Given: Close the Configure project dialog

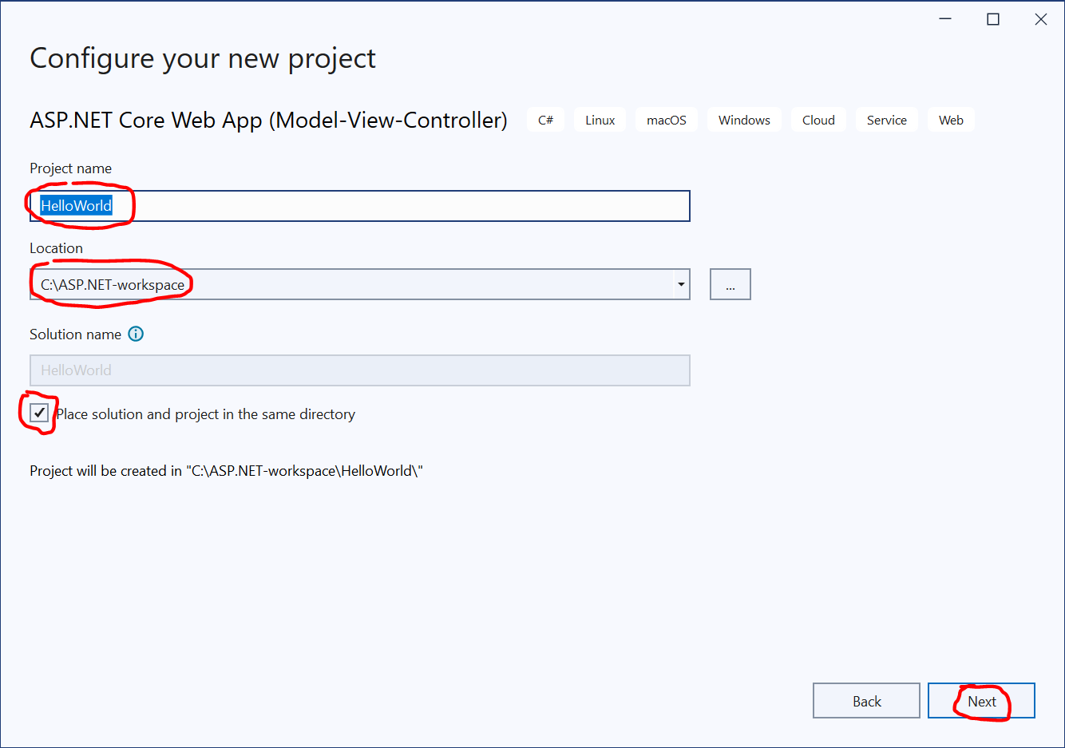Looking at the screenshot, I should [x=1041, y=19].
